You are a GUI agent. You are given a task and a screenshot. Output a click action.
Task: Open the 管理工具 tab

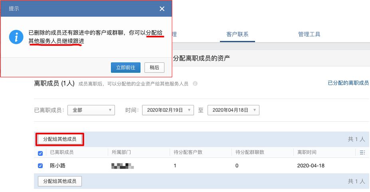[x=309, y=34]
